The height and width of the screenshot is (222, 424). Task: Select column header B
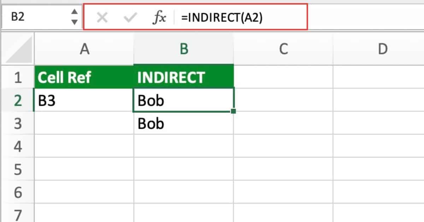tap(183, 49)
